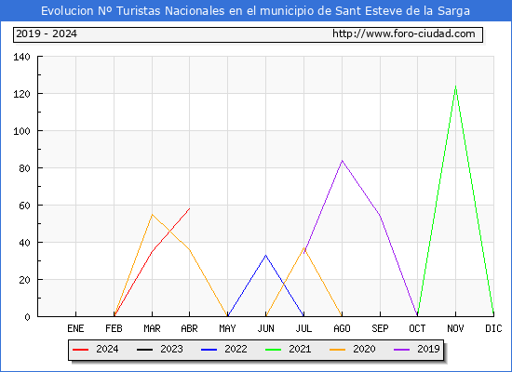Click the orange 2020 peak at MAR
The image size is (512, 372).
pyautogui.click(x=152, y=215)
